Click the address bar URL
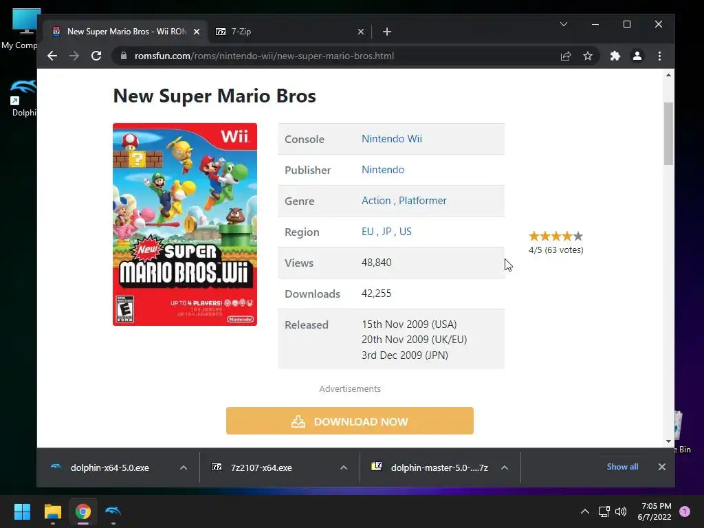The width and height of the screenshot is (704, 528). click(264, 56)
